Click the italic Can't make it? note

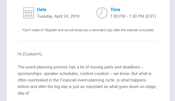coord(88,30)
